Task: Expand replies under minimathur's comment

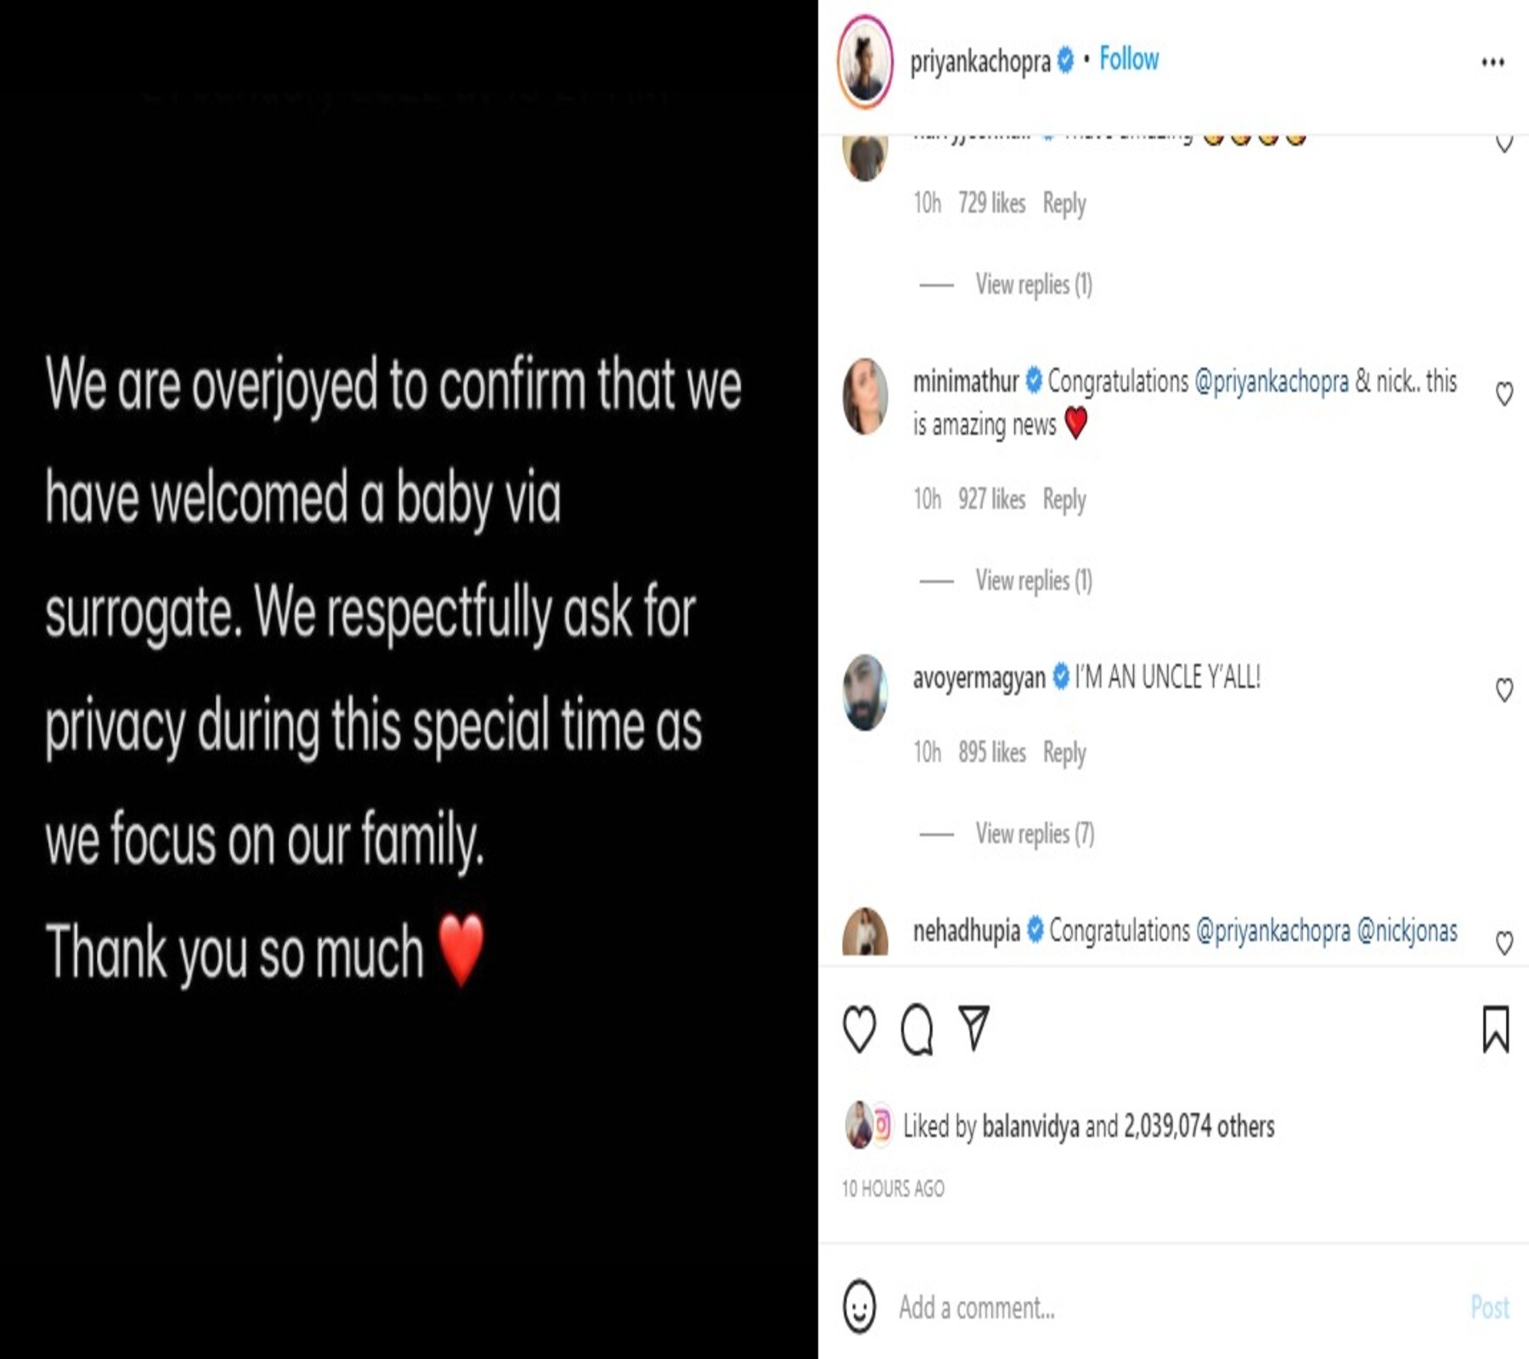Action: coord(1034,580)
